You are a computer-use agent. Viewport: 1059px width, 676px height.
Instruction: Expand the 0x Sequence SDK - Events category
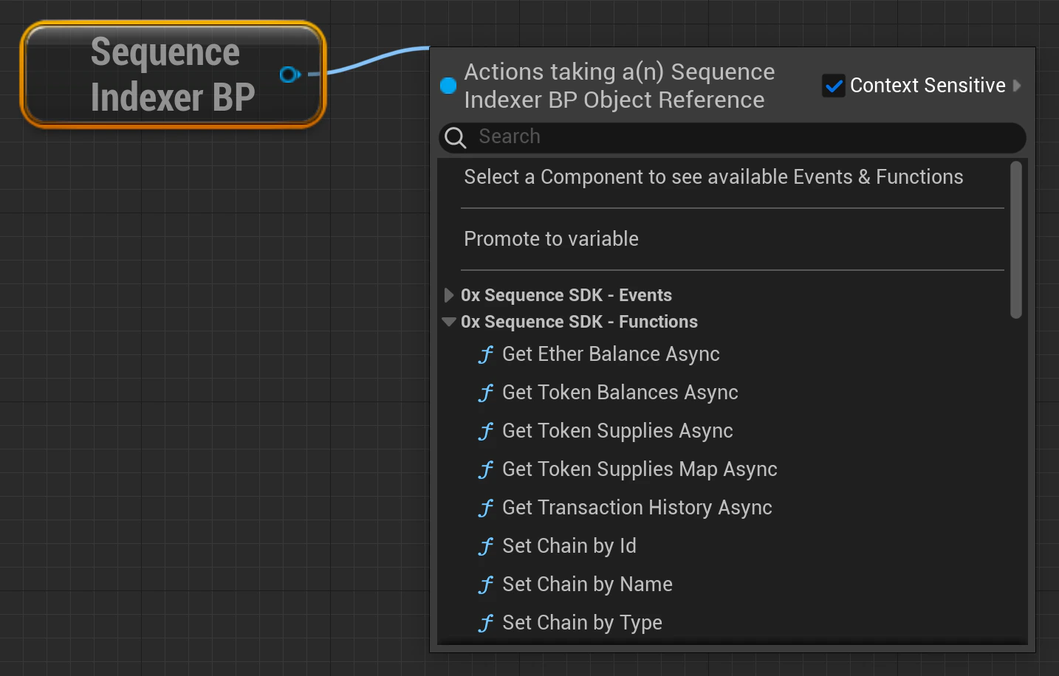tap(448, 295)
